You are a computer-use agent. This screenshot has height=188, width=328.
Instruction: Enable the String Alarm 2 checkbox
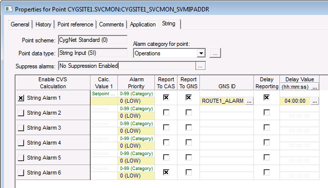point(21,113)
